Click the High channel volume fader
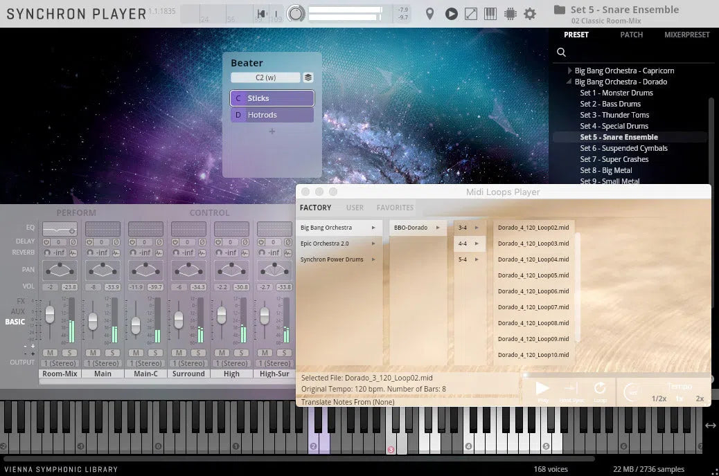This screenshot has width=719, height=476. (x=222, y=315)
